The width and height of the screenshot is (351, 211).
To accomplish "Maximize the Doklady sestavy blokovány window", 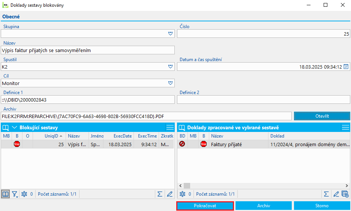I will (x=325, y=5).
